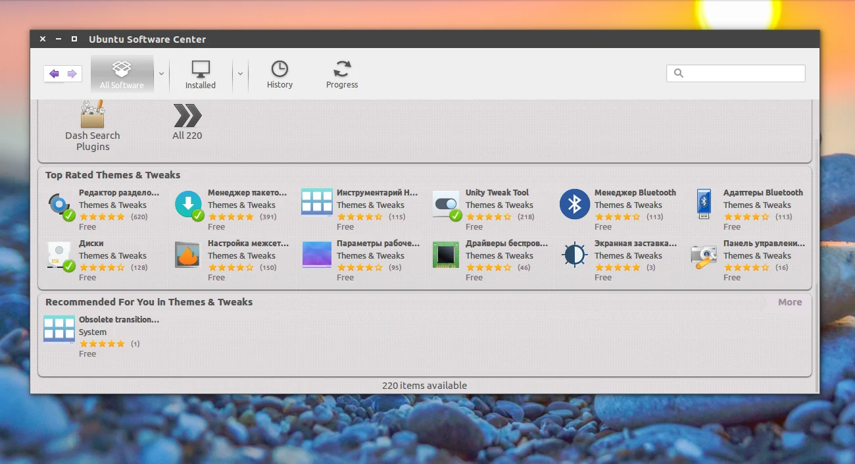The width and height of the screenshot is (855, 464).
Task: Open the Unity Tweak Tool title
Action: click(x=497, y=193)
